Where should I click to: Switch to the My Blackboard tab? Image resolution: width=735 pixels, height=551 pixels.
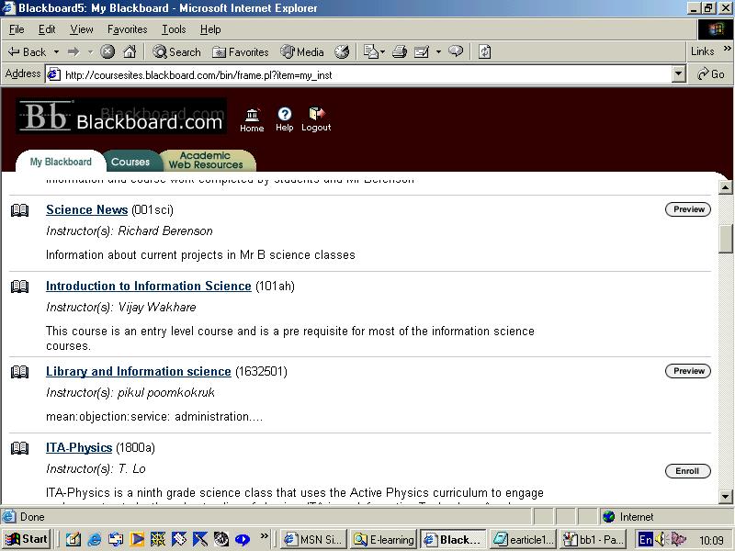tap(61, 162)
